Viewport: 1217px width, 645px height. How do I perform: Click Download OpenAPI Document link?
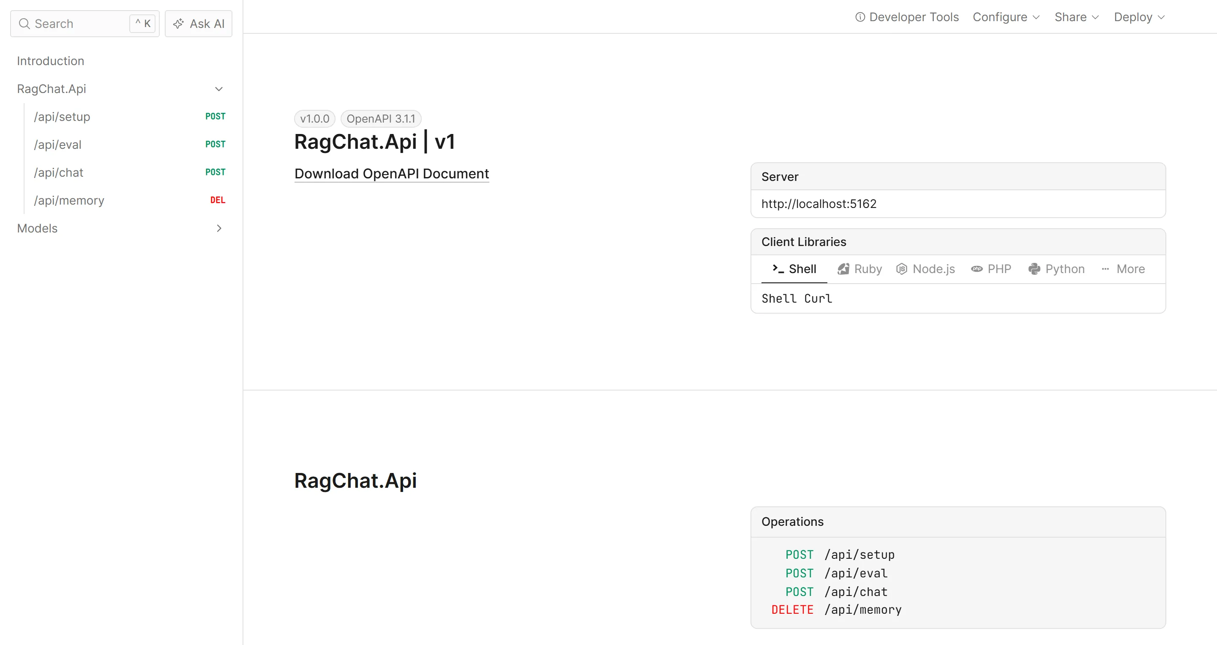pyautogui.click(x=392, y=173)
